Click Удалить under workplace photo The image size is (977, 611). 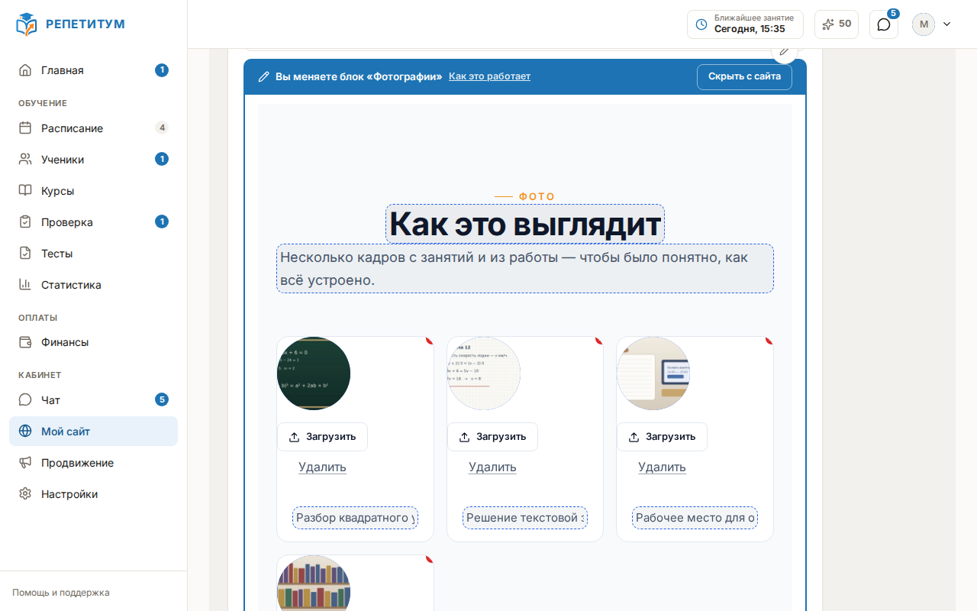[662, 467]
